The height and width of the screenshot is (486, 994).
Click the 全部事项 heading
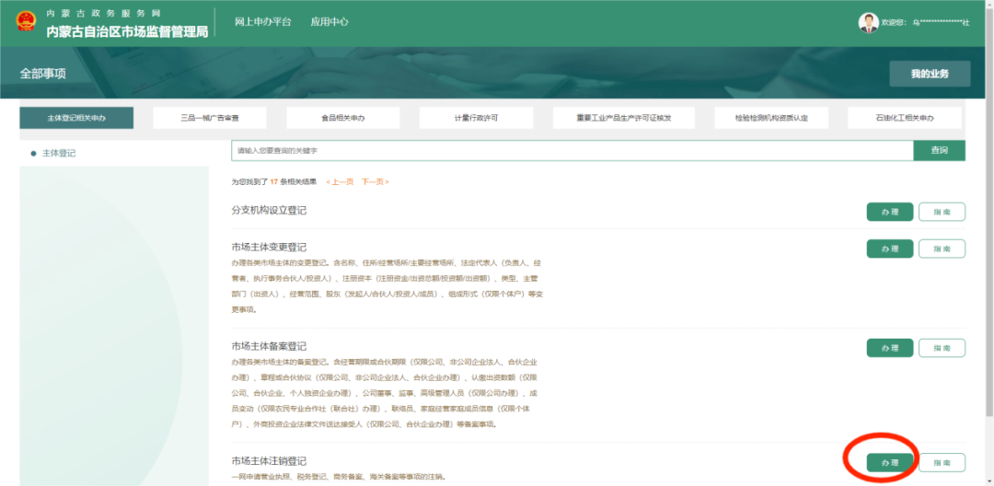[x=42, y=74]
